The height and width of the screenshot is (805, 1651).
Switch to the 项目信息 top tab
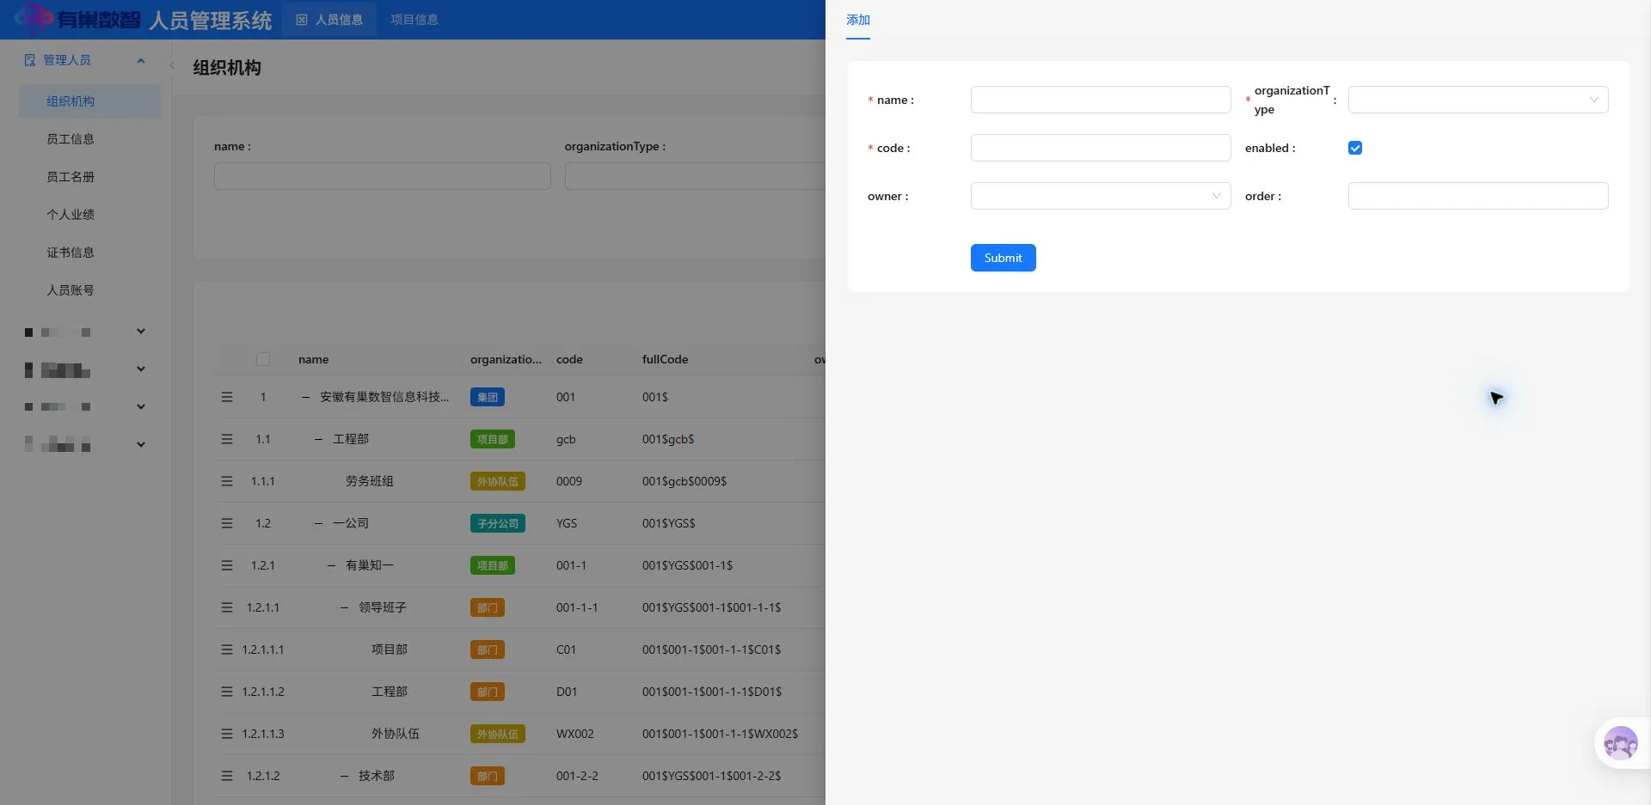pyautogui.click(x=414, y=20)
